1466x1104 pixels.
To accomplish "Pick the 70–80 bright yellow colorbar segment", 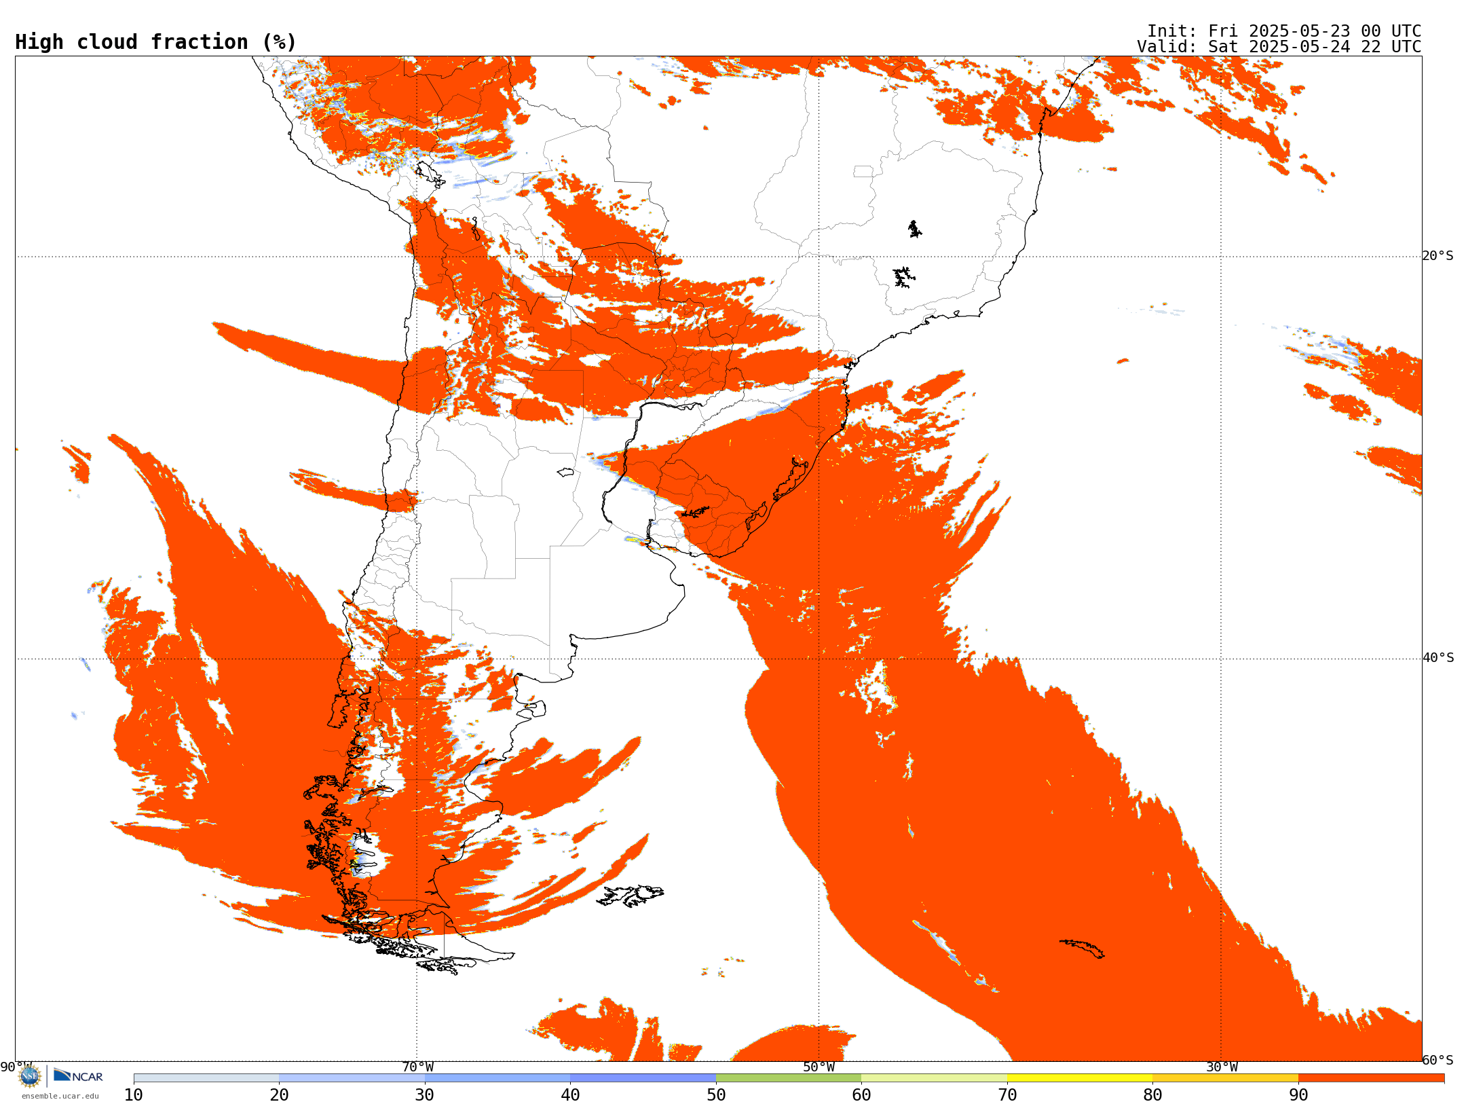I will 1080,1078.
